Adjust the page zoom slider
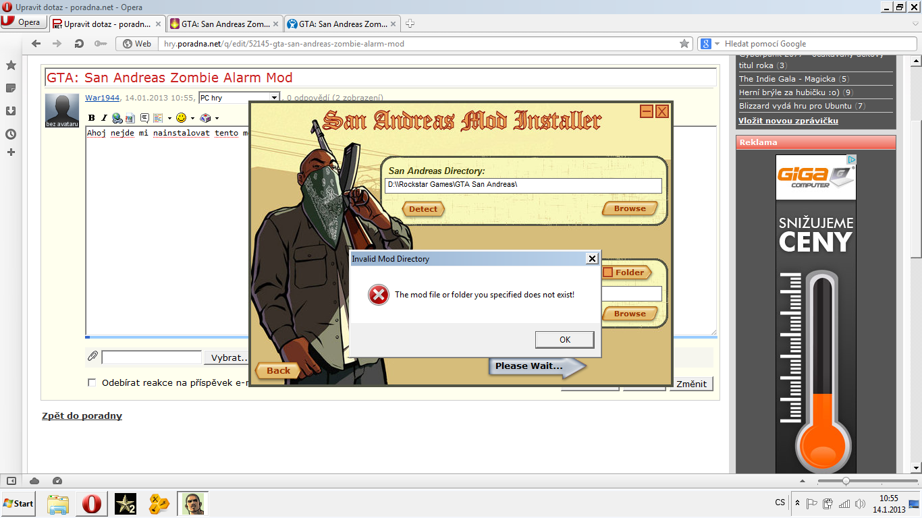Viewport: 922px width, 518px height. tap(845, 481)
